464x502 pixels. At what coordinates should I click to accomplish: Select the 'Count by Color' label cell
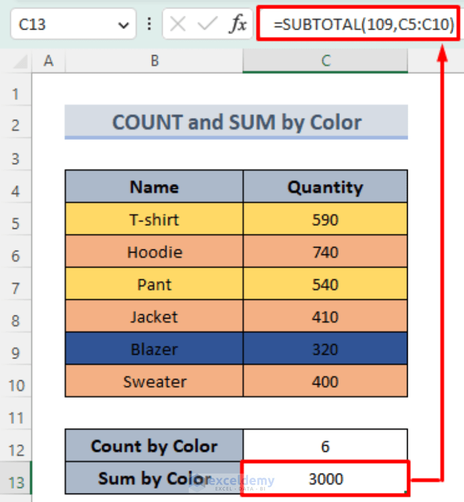(x=154, y=446)
